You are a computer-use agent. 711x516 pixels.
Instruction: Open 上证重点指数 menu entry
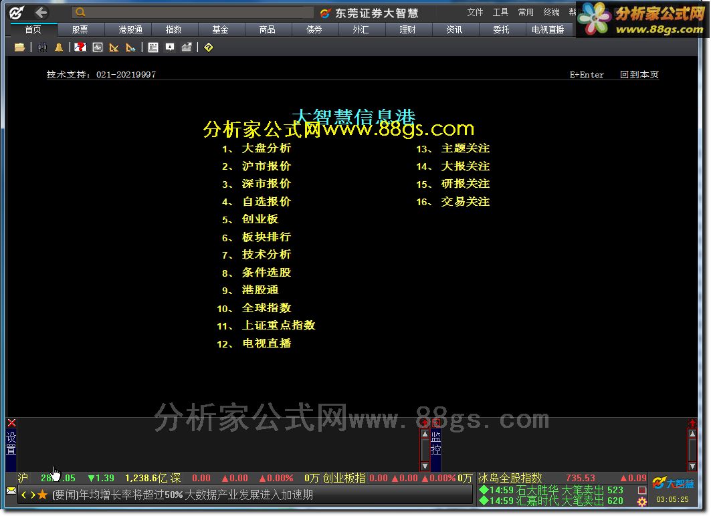pyautogui.click(x=278, y=326)
